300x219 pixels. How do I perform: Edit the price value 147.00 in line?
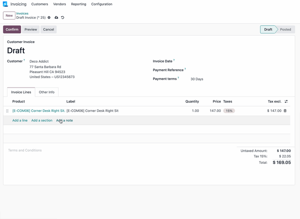point(215,111)
